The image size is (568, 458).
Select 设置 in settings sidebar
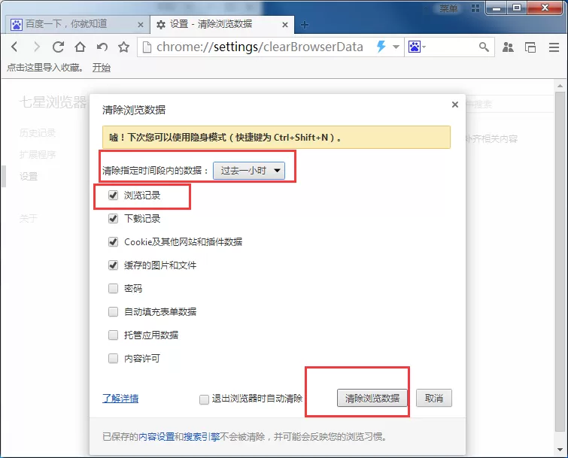pyautogui.click(x=29, y=176)
